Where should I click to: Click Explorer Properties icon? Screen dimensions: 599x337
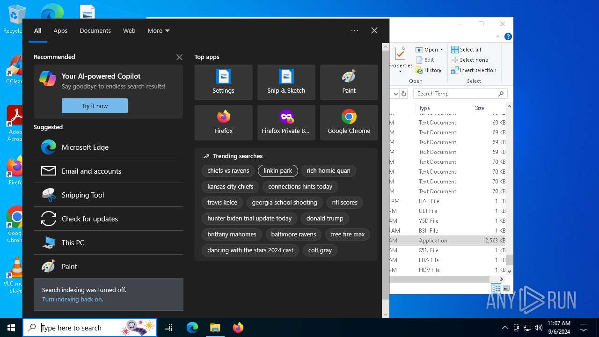click(401, 59)
